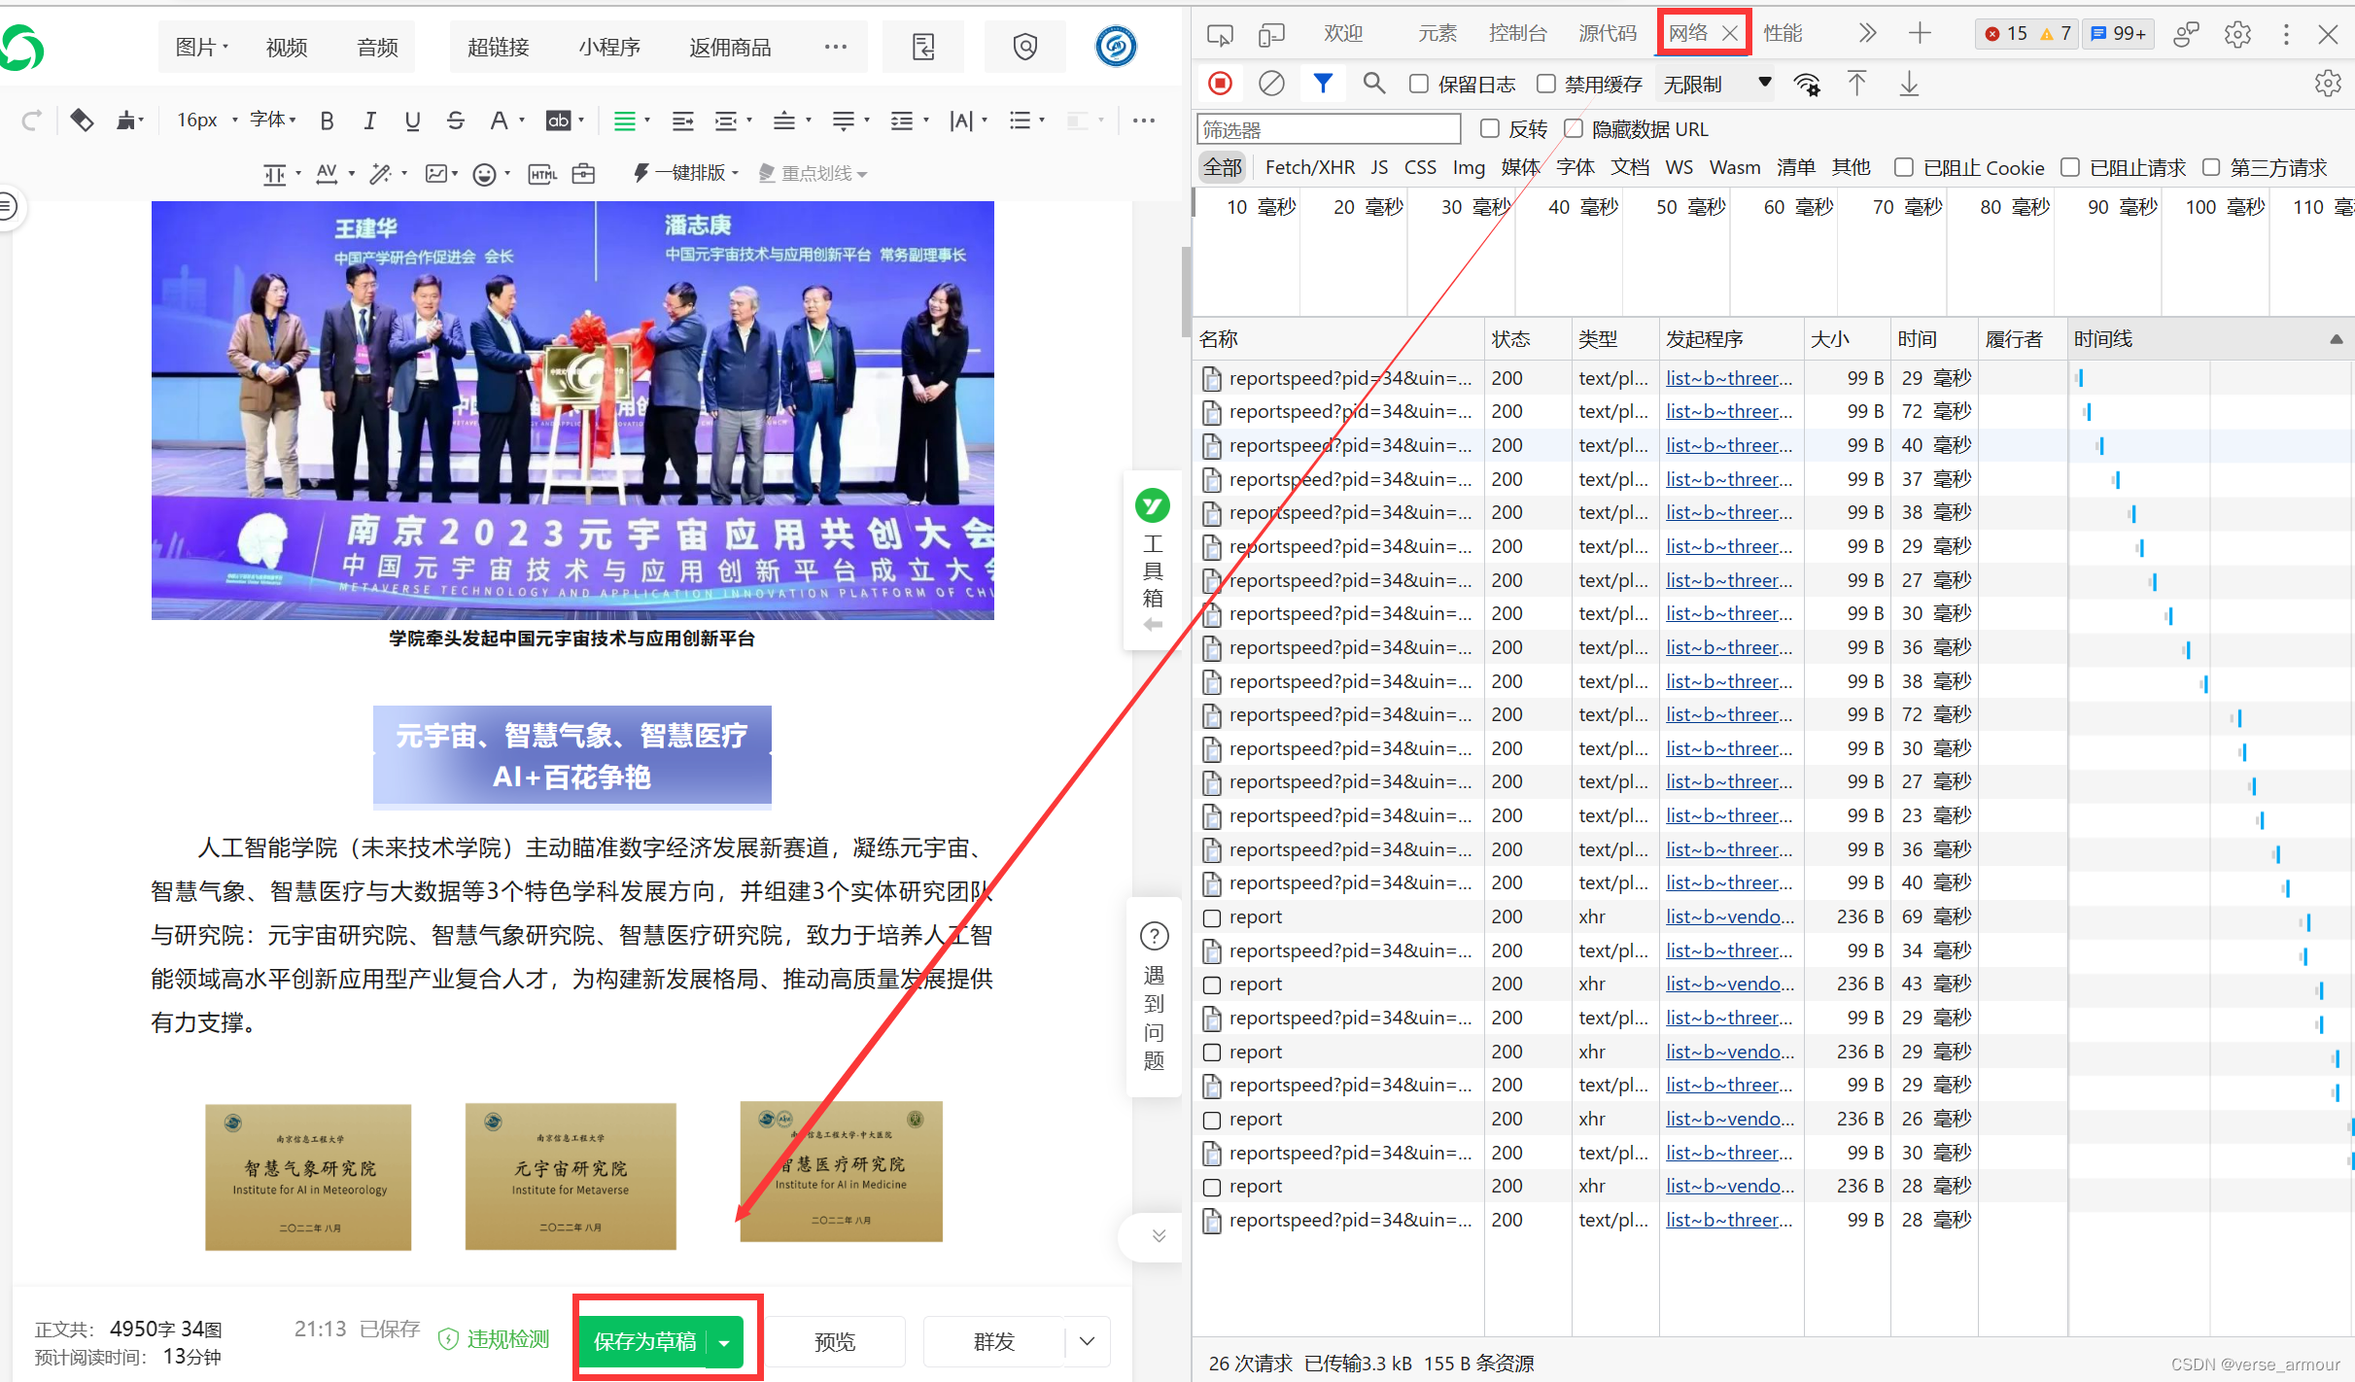Image resolution: width=2355 pixels, height=1382 pixels.
Task: Toggle the network filter funnel icon
Action: (x=1323, y=84)
